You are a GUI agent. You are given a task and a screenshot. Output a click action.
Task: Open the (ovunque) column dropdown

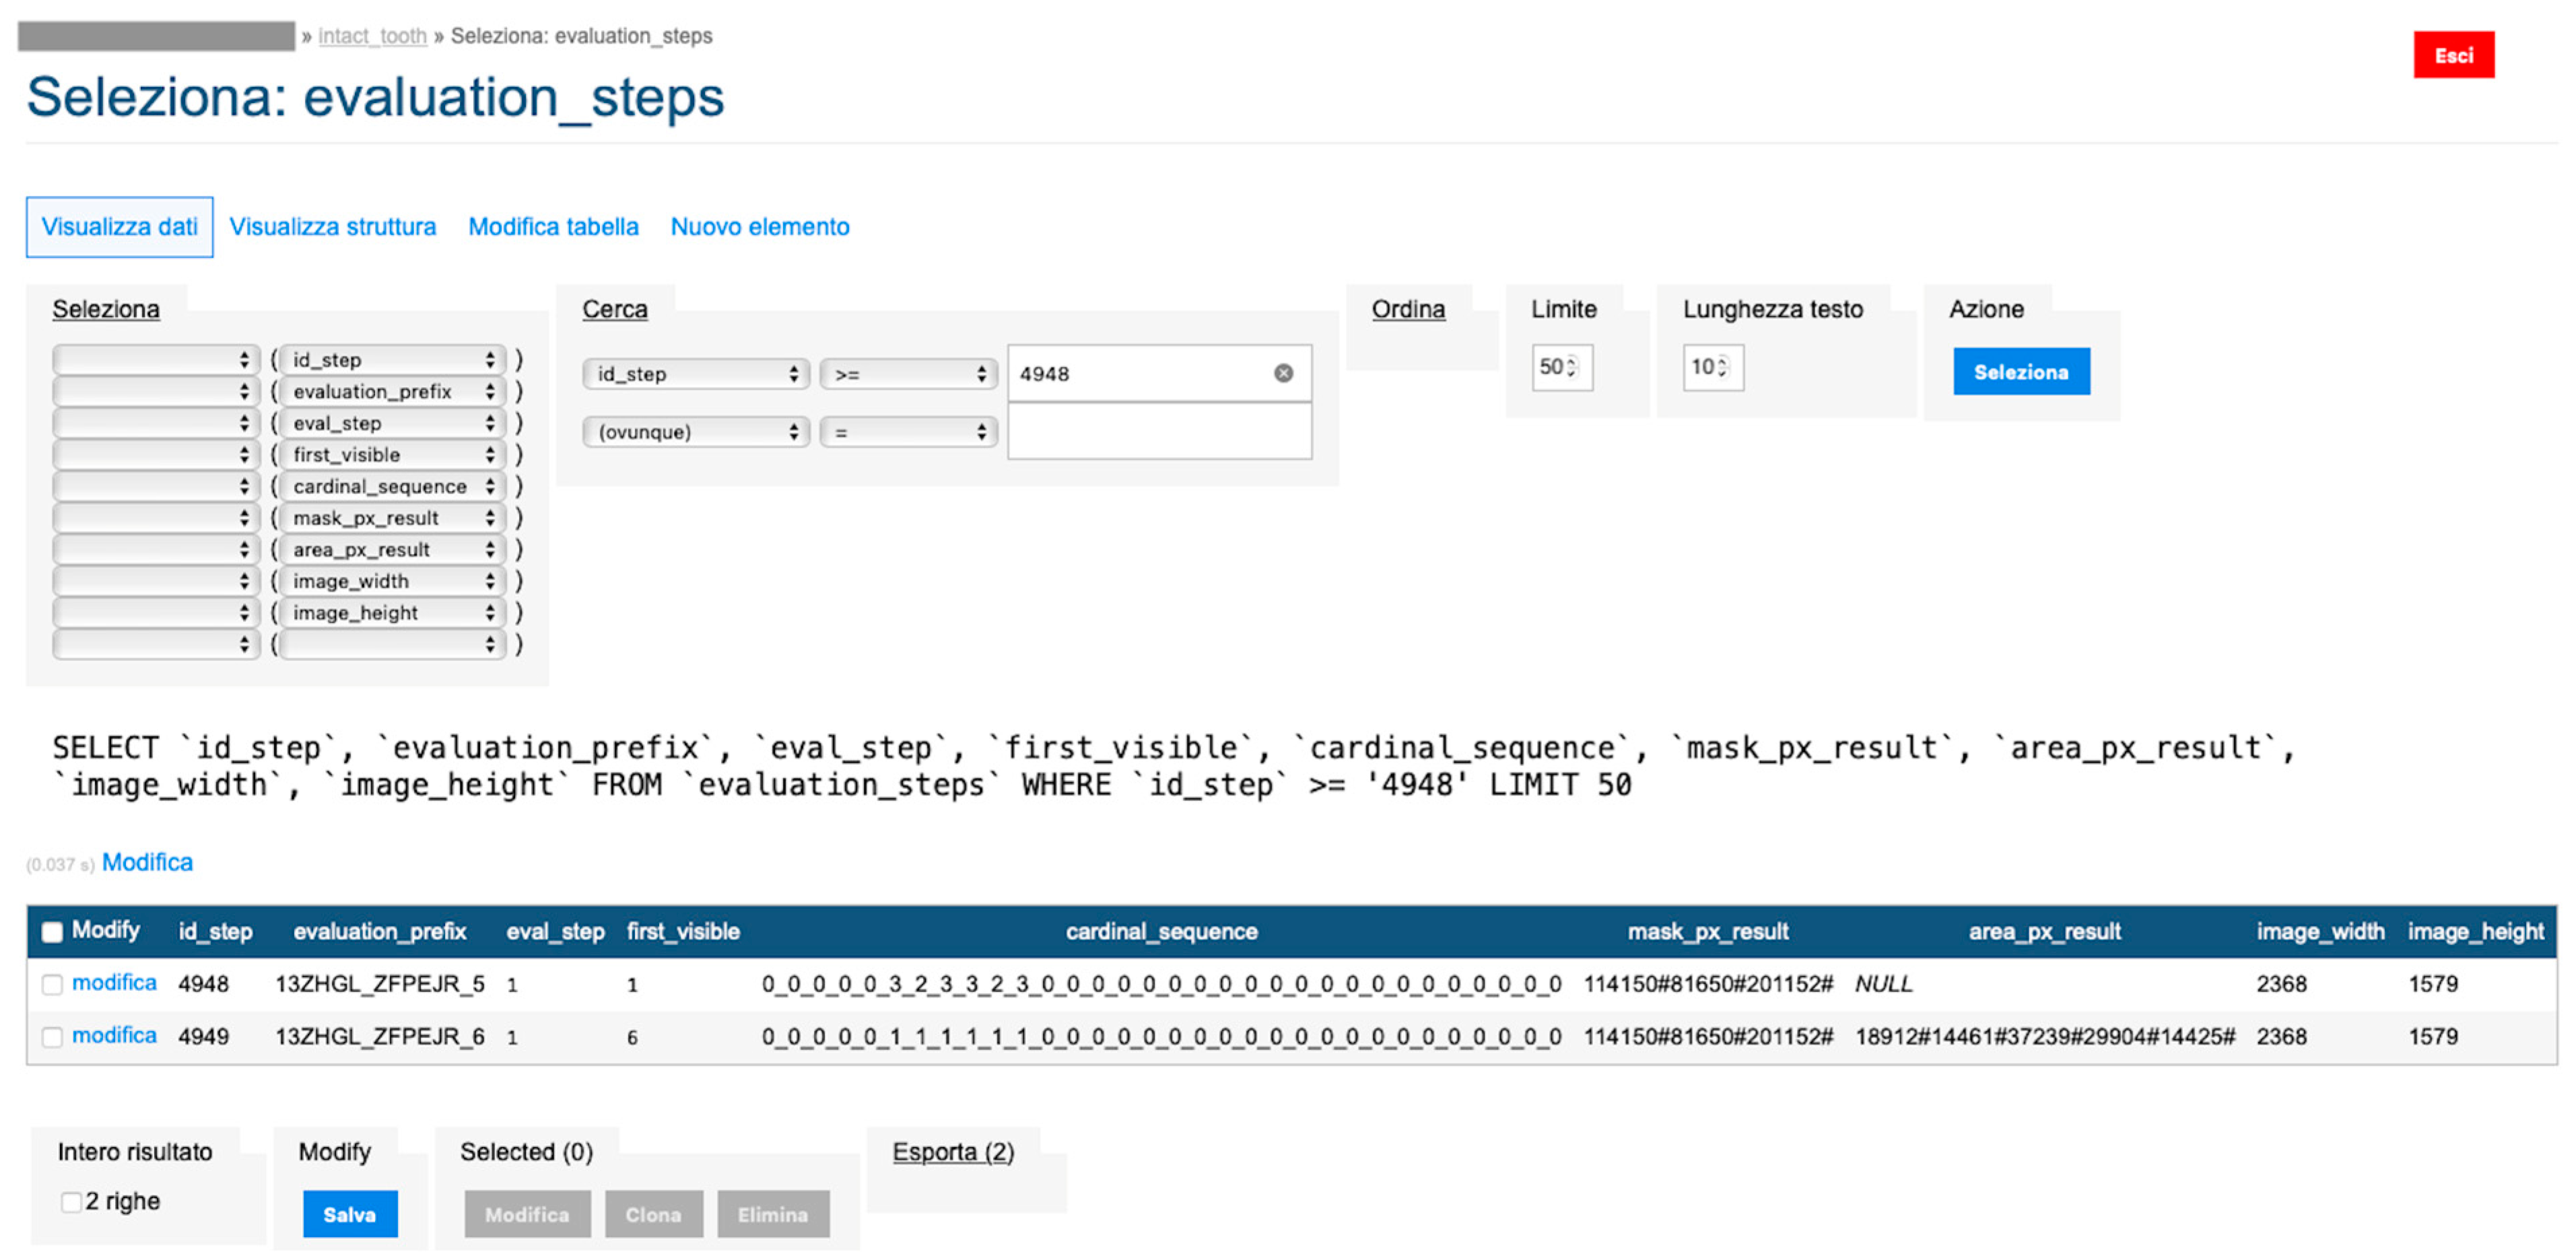695,432
